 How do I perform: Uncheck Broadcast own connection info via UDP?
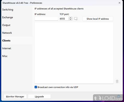tap(36, 87)
